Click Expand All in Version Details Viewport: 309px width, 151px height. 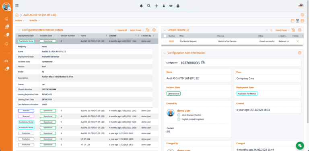pos(121,30)
